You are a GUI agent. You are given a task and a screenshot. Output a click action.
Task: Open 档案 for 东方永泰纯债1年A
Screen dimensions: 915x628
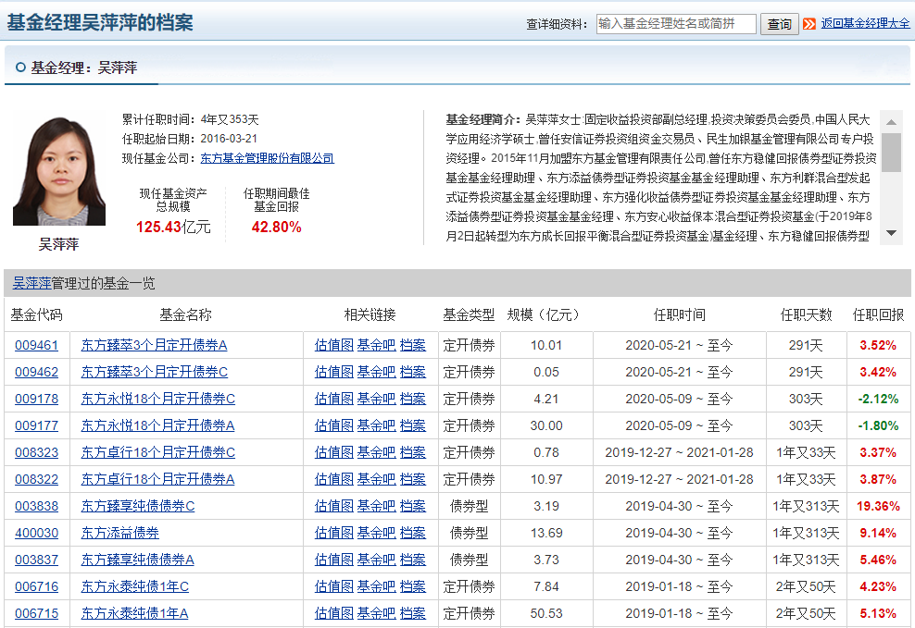click(x=413, y=613)
